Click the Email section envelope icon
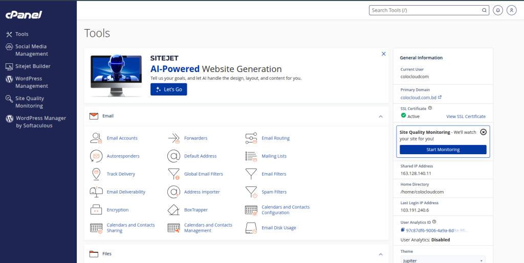The image size is (524, 263). [94, 116]
